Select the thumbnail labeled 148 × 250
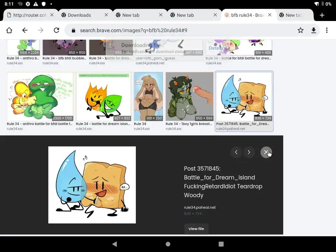 tap(148, 97)
